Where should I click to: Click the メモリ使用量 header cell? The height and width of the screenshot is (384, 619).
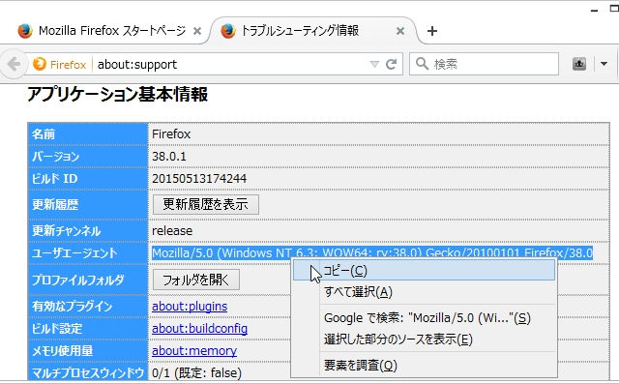[x=88, y=350]
